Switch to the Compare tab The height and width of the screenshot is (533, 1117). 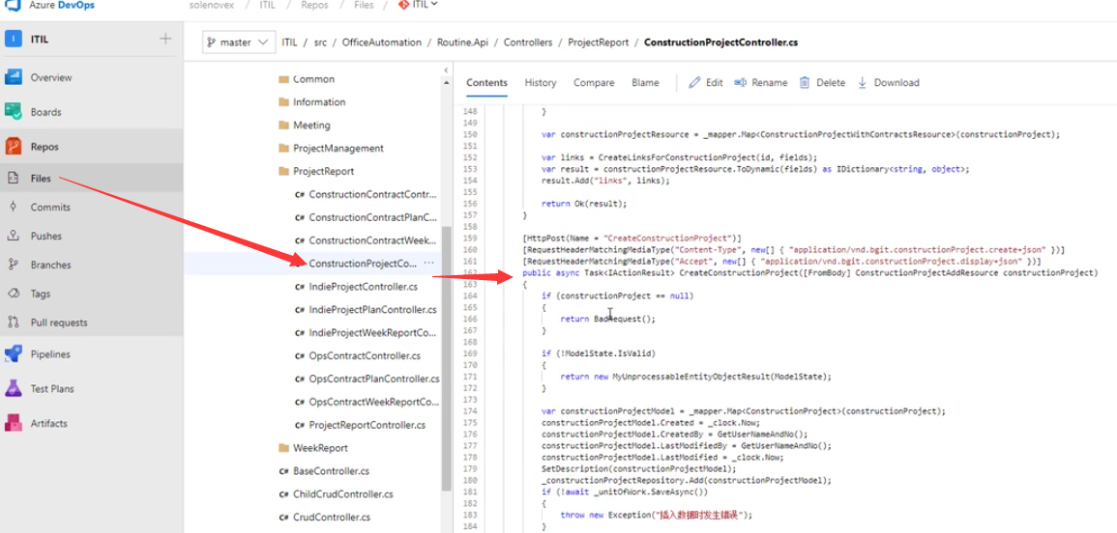(x=594, y=82)
